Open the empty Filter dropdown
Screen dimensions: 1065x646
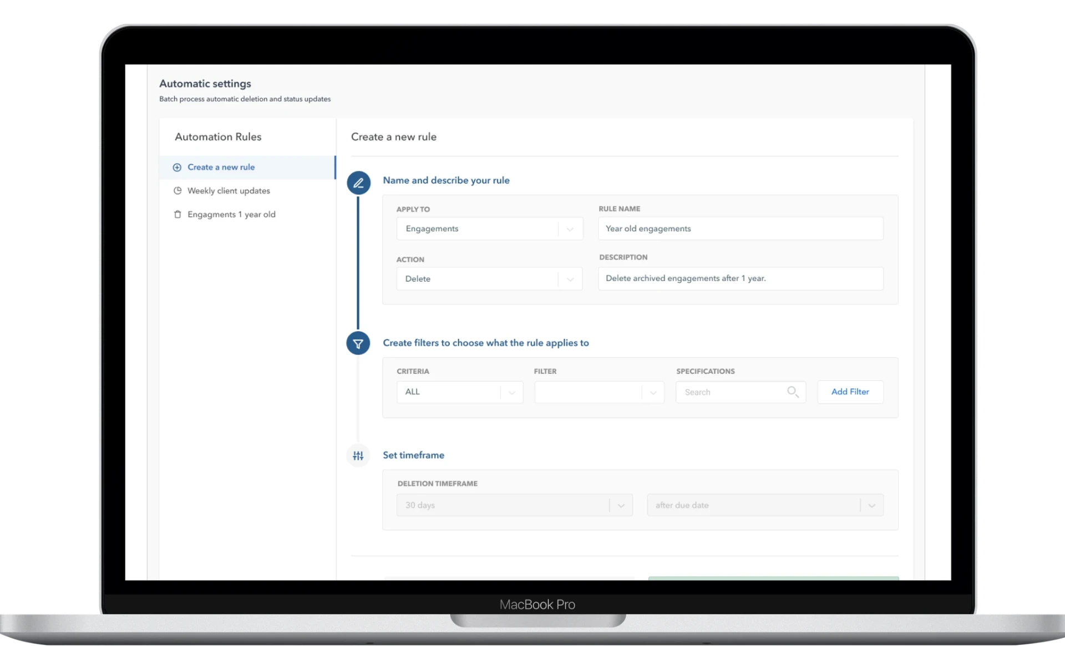click(599, 392)
